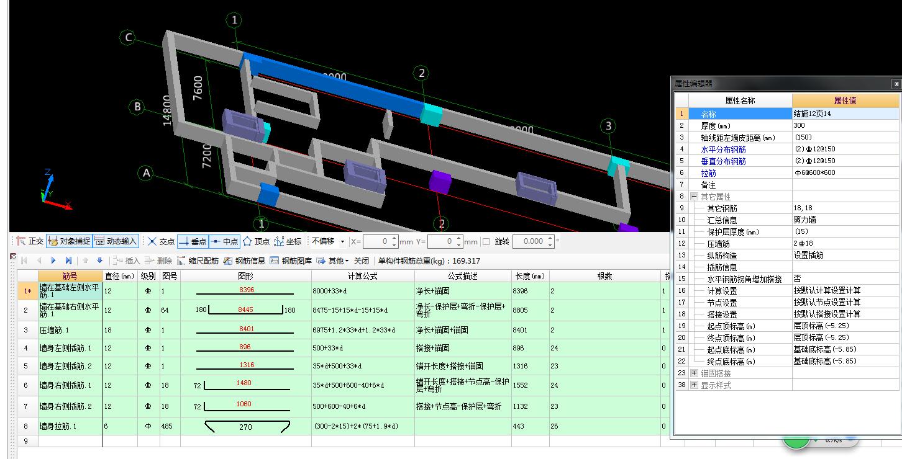Click the 墙身拉筋 shape diagram 270
The image size is (902, 459).
pos(245,426)
